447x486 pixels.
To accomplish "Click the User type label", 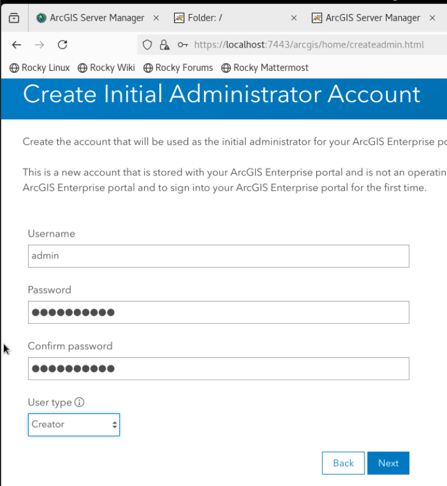I will click(x=50, y=403).
